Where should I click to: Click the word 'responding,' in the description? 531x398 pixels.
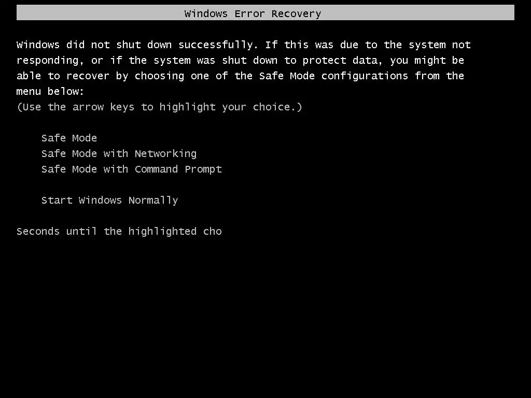[x=50, y=61]
